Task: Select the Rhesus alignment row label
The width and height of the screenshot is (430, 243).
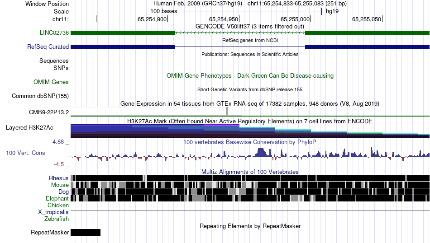Action: click(x=59, y=178)
